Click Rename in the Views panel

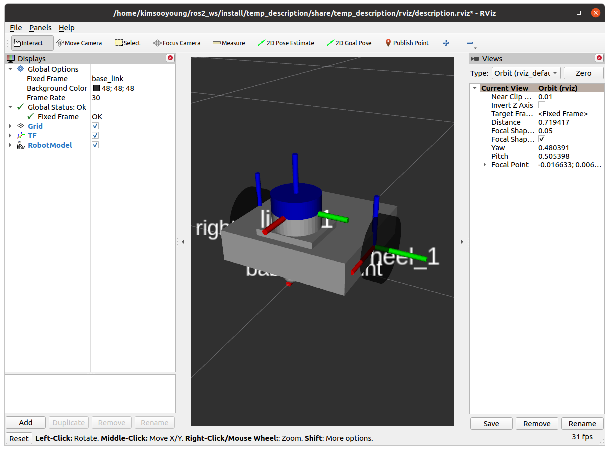coord(582,424)
